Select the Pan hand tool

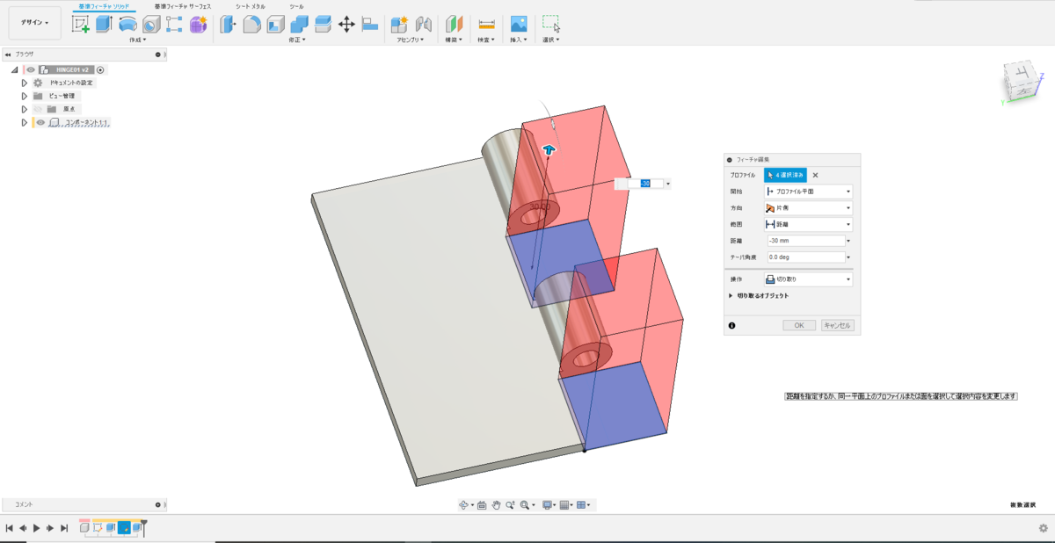click(x=496, y=505)
